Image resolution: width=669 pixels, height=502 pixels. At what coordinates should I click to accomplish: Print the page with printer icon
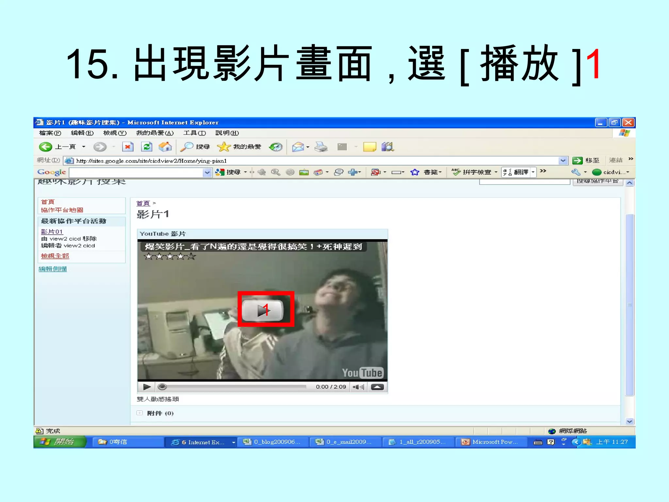(x=321, y=147)
